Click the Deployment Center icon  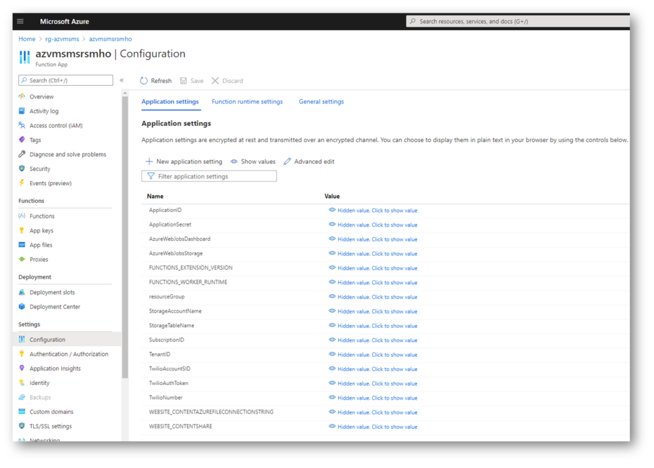coord(22,306)
